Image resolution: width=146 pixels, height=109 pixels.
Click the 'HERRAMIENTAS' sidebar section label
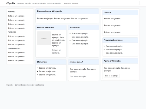pos(14,48)
